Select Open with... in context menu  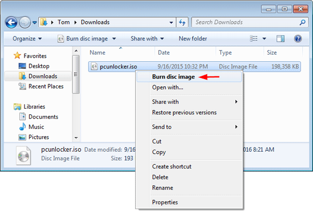167,87
